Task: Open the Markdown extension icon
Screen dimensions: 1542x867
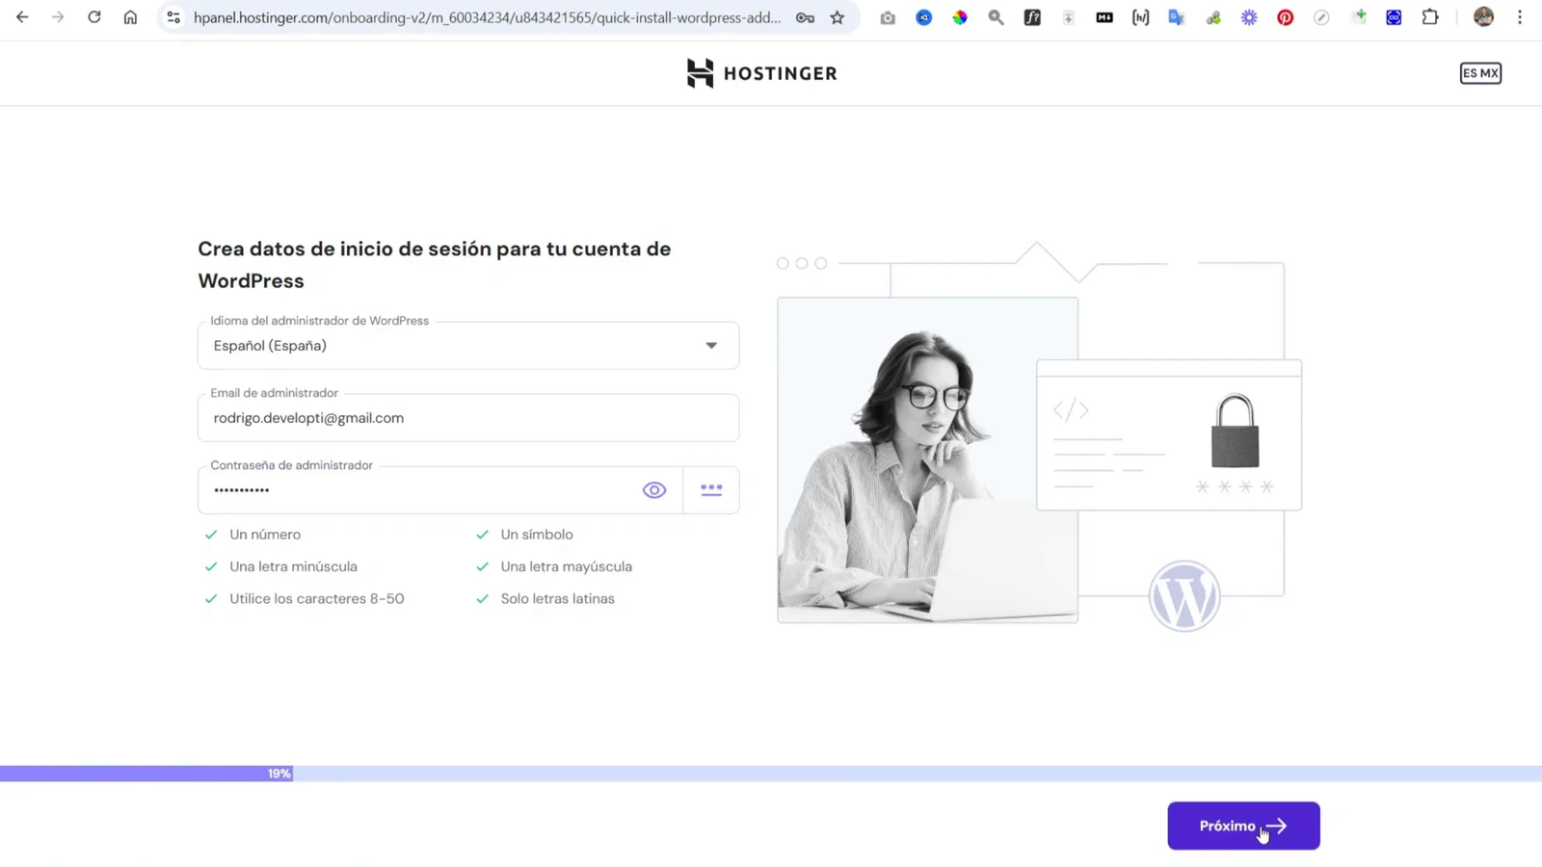Action: 1104,17
